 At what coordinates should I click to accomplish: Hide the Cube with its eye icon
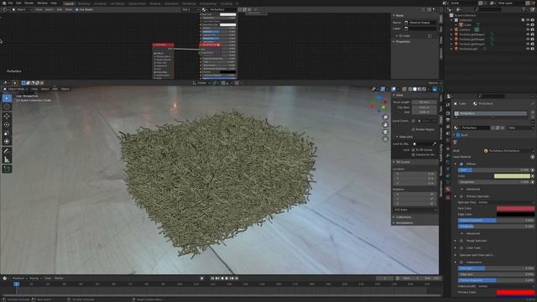pos(528,25)
